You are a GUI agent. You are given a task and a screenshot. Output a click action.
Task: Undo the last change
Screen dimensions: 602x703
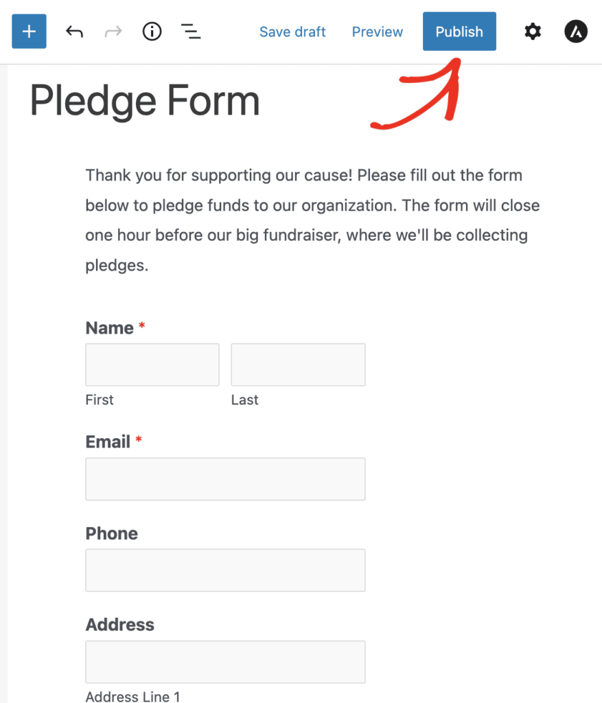pyautogui.click(x=74, y=31)
